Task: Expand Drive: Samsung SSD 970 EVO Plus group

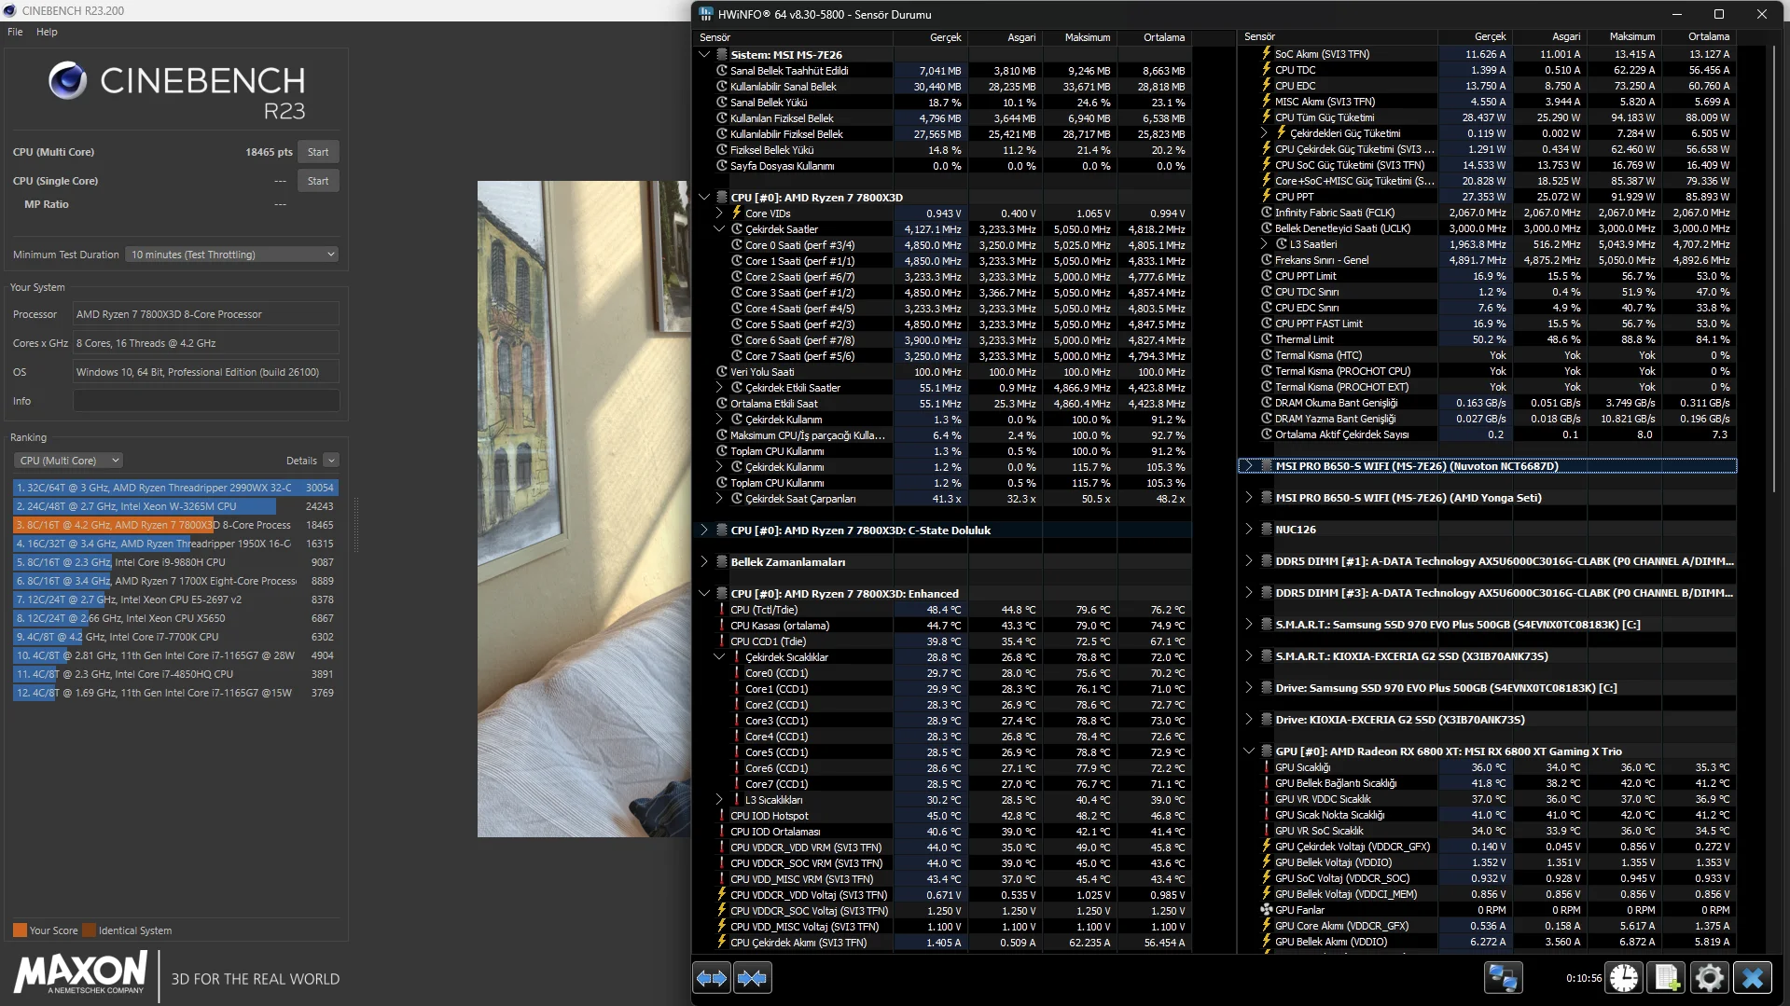Action: click(1249, 688)
